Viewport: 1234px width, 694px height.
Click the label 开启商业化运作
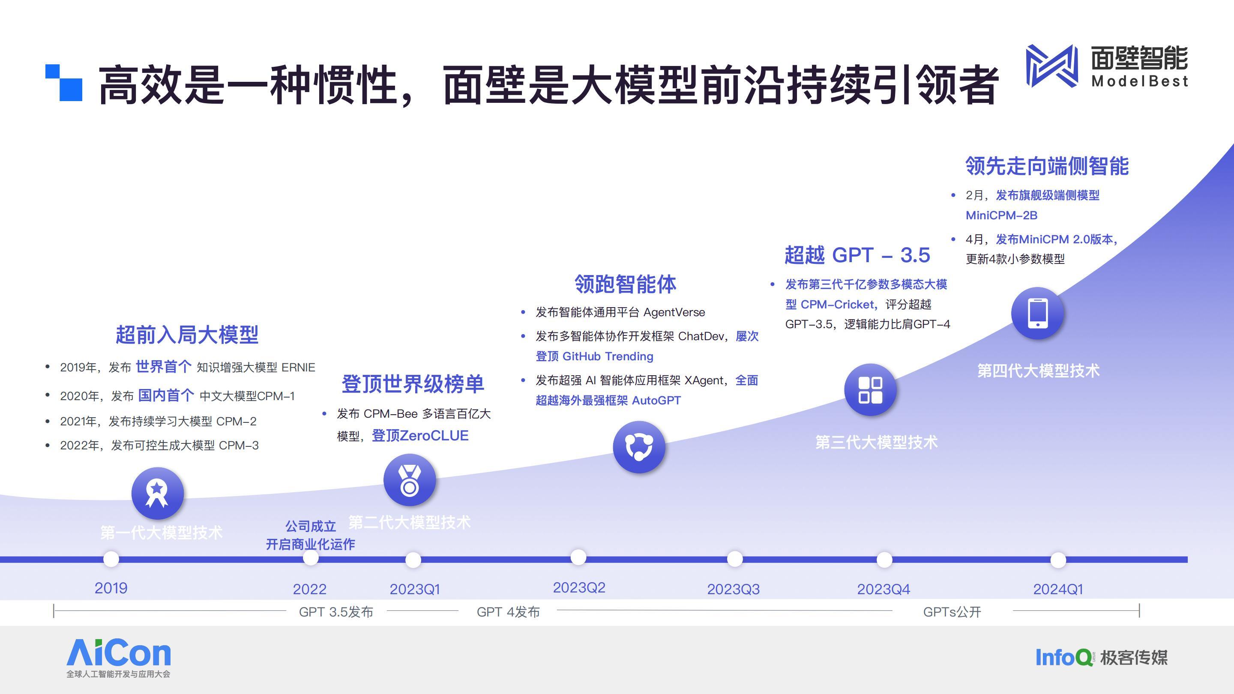(x=310, y=544)
